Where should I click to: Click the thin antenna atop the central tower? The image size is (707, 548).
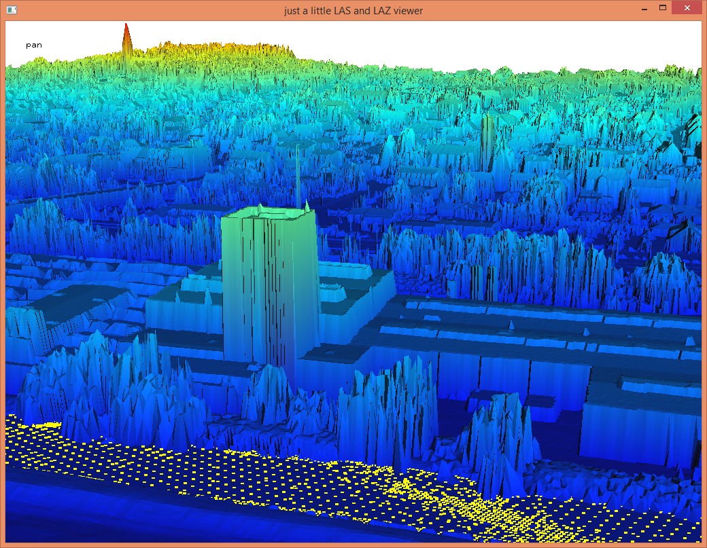298,177
